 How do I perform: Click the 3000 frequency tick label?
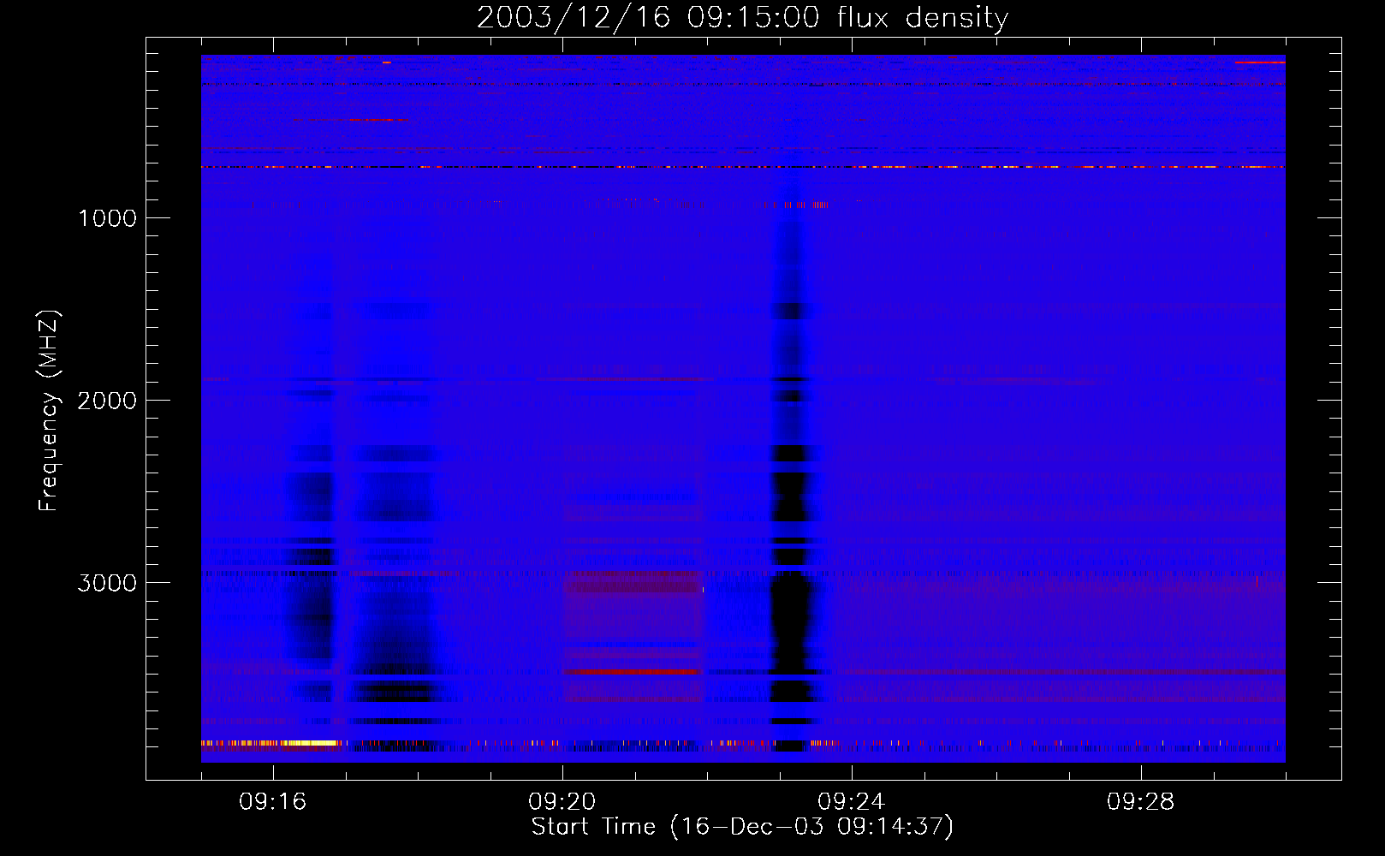point(108,583)
